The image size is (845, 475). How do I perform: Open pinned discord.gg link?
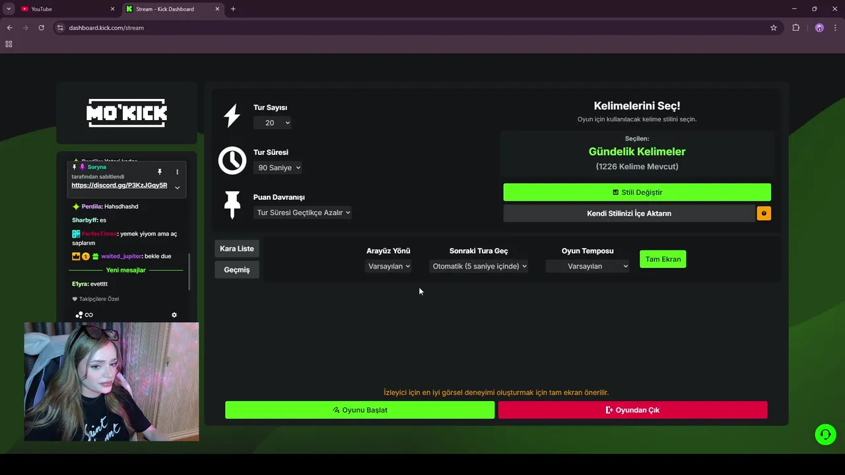click(119, 185)
